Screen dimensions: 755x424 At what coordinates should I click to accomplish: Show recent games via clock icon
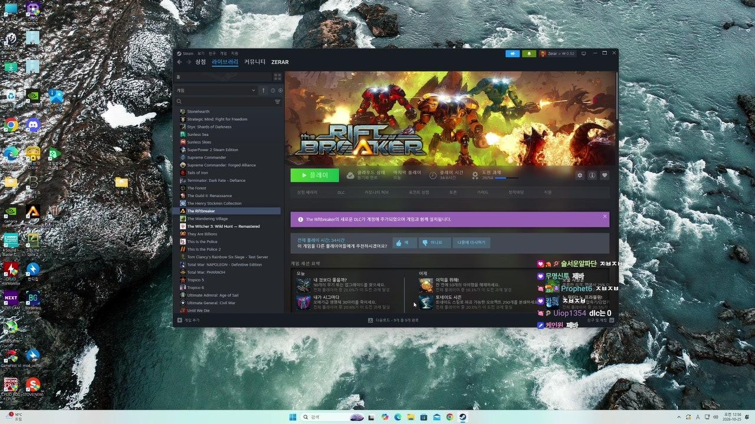point(273,90)
